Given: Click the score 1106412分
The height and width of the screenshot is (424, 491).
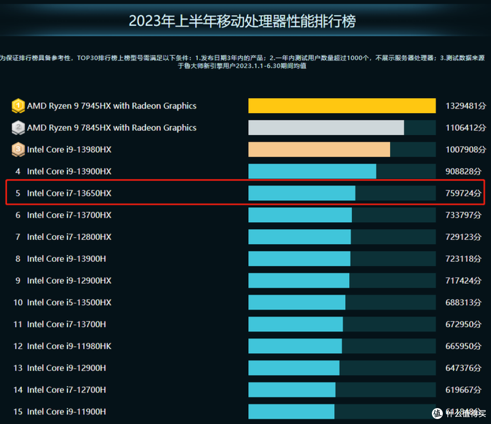Looking at the screenshot, I should [x=466, y=128].
